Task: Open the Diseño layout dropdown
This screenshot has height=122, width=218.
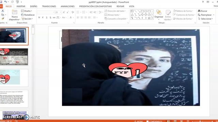Action: 27,11
